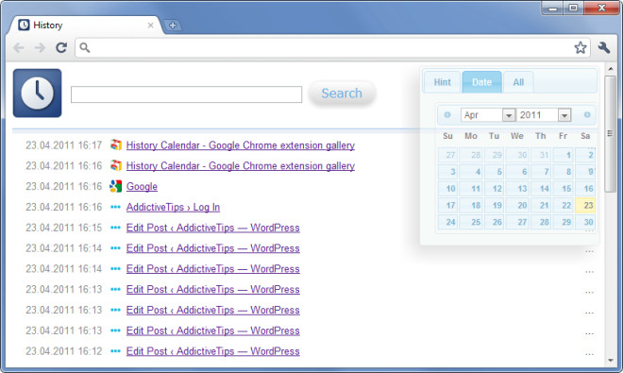The width and height of the screenshot is (623, 373).
Task: Select April 15 in the calendar
Action: [x=564, y=189]
